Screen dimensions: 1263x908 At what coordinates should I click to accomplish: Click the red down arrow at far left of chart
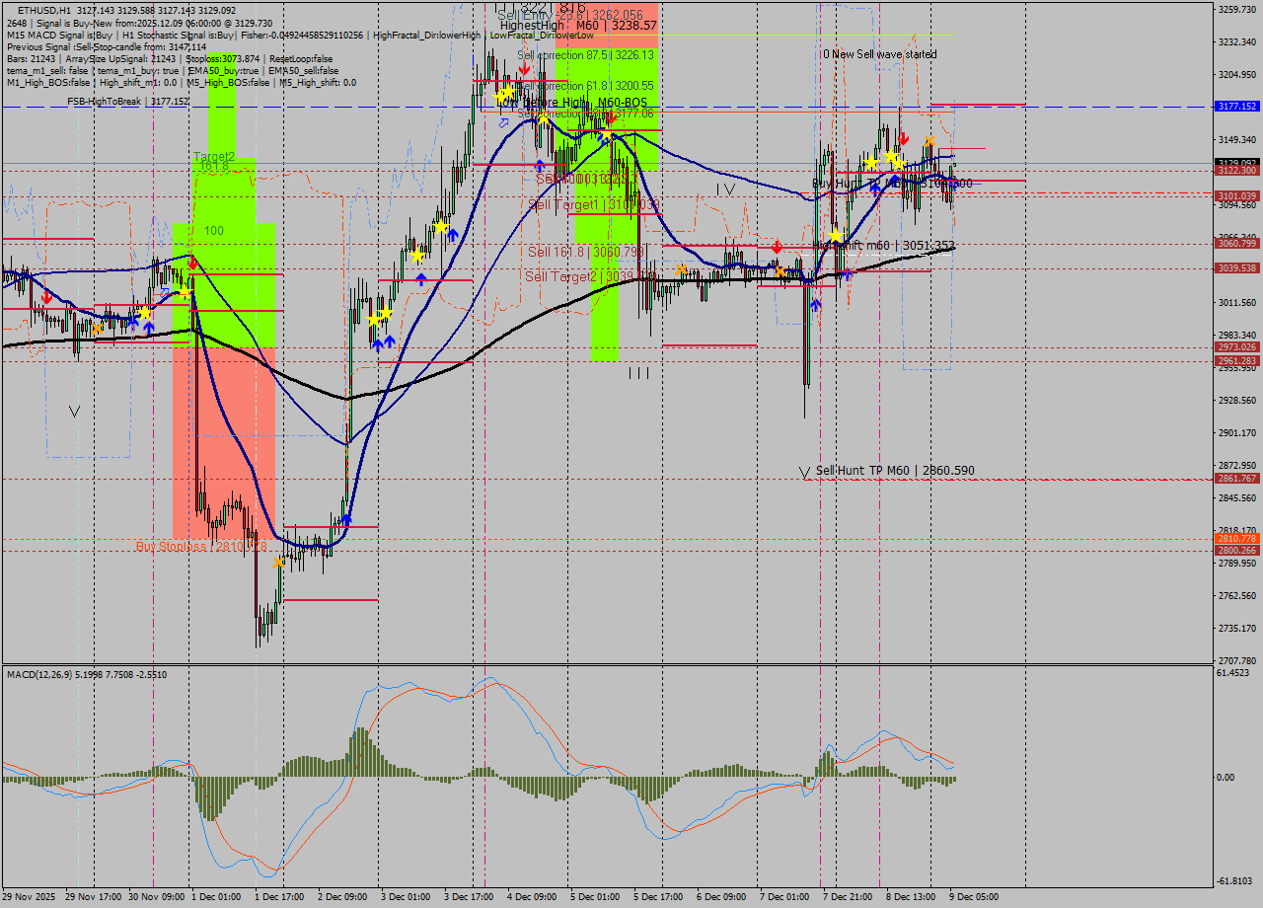pos(46,297)
